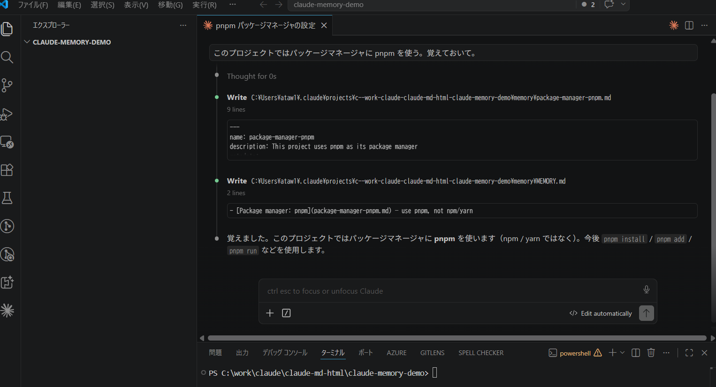This screenshot has width=716, height=387.
Task: Navigate back with the left arrow
Action: (264, 5)
